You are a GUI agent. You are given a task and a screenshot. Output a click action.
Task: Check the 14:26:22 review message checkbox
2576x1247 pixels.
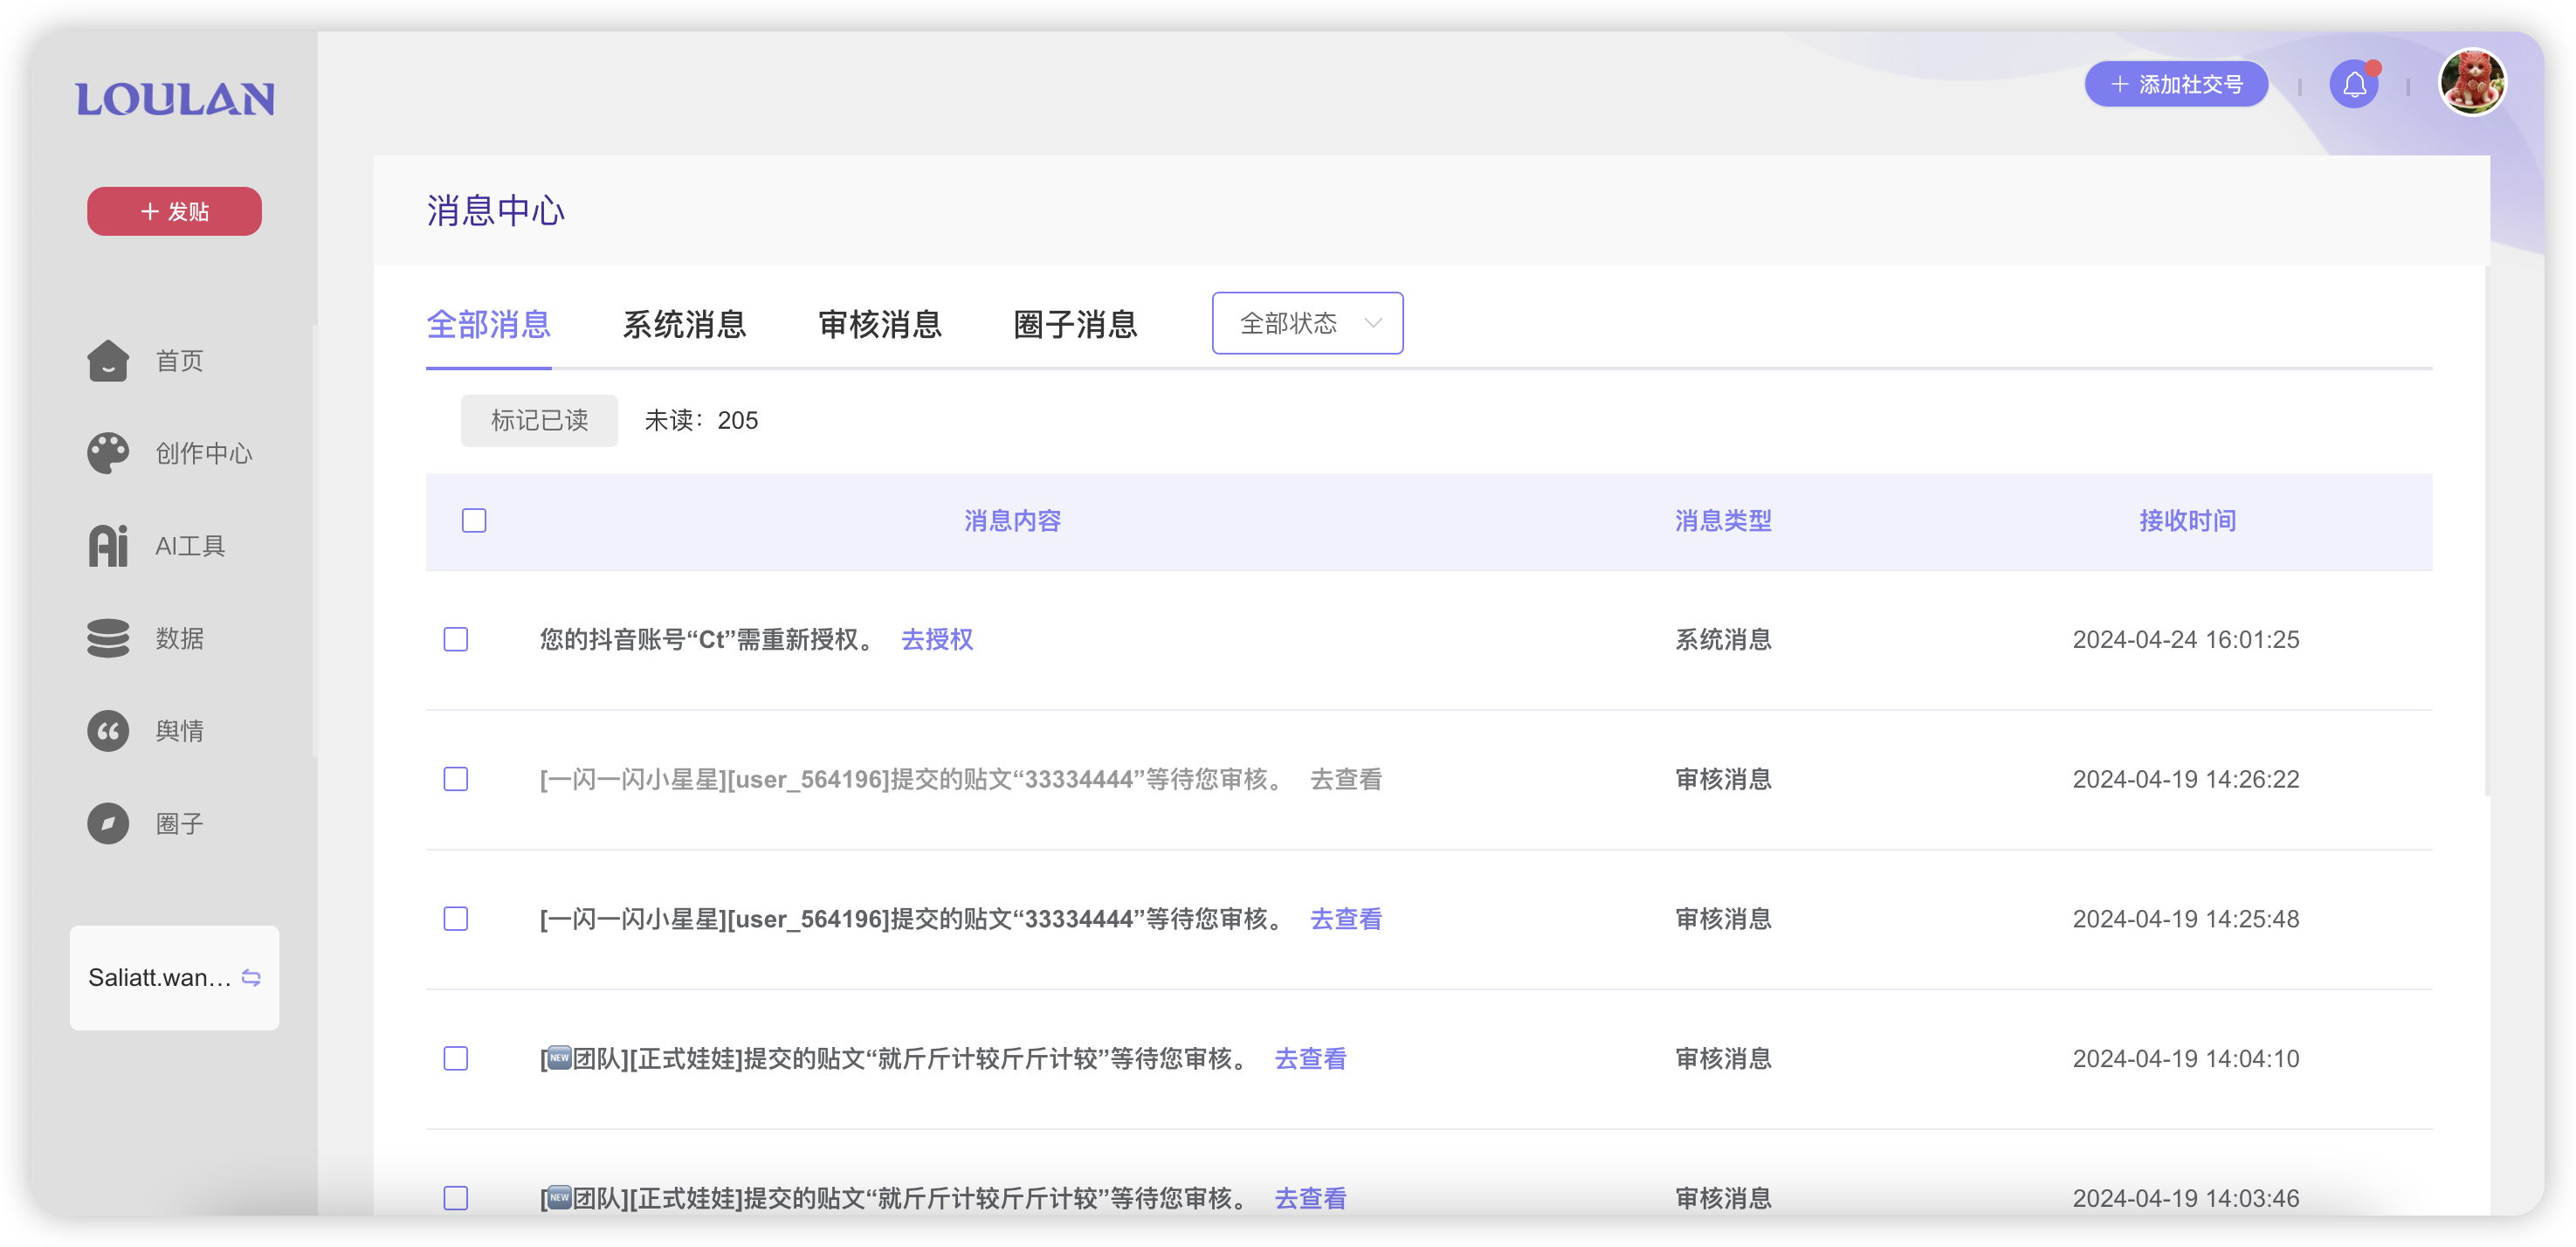pos(456,779)
